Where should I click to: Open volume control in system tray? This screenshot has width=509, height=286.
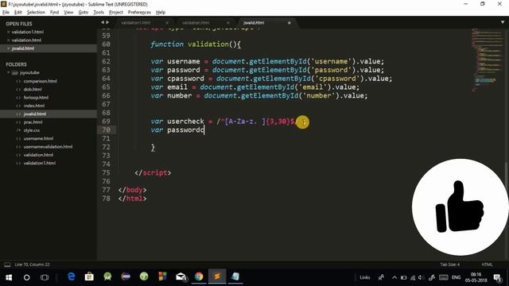421,277
